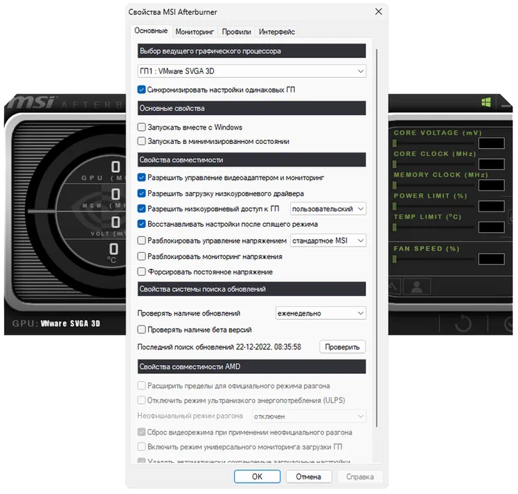Click the 'Свойства совместимости AMD' section header

point(252,366)
